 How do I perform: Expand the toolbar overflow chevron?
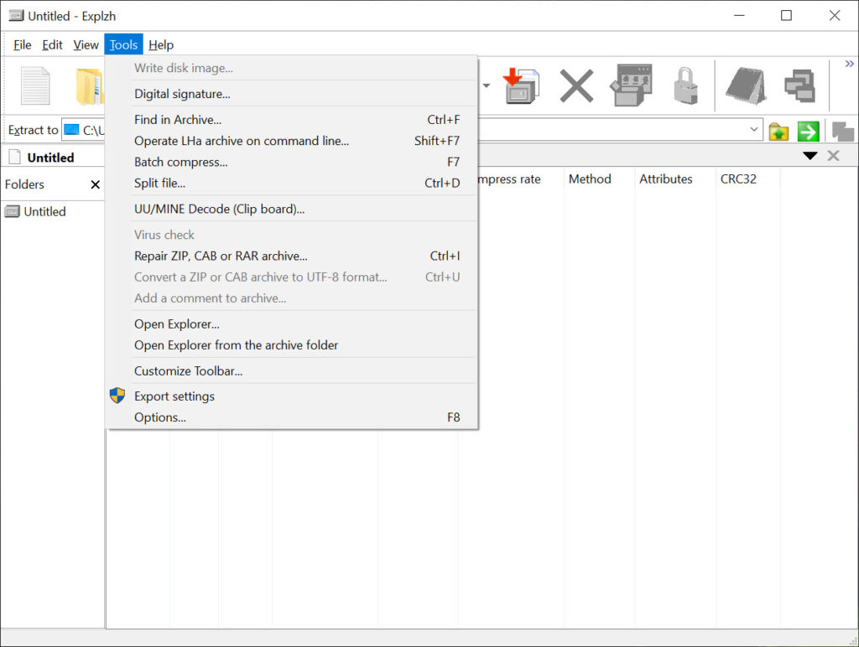click(849, 64)
